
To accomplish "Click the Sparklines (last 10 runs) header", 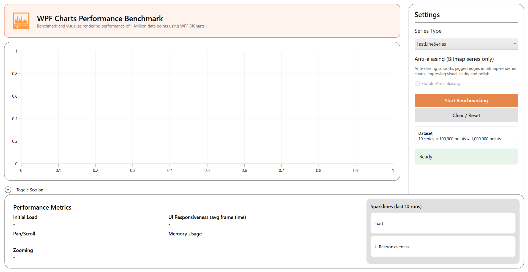I will 396,206.
